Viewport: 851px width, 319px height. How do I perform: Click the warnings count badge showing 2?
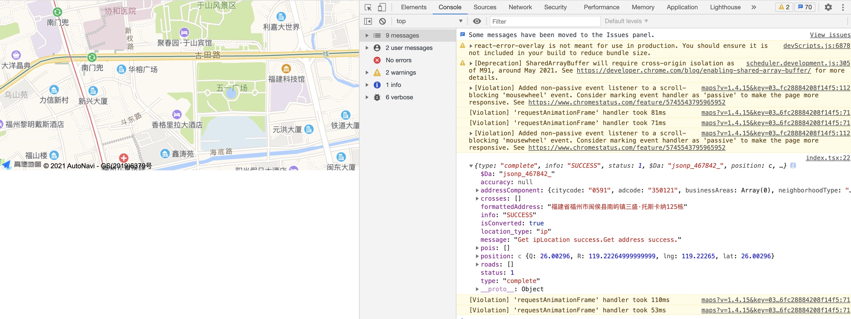(784, 7)
